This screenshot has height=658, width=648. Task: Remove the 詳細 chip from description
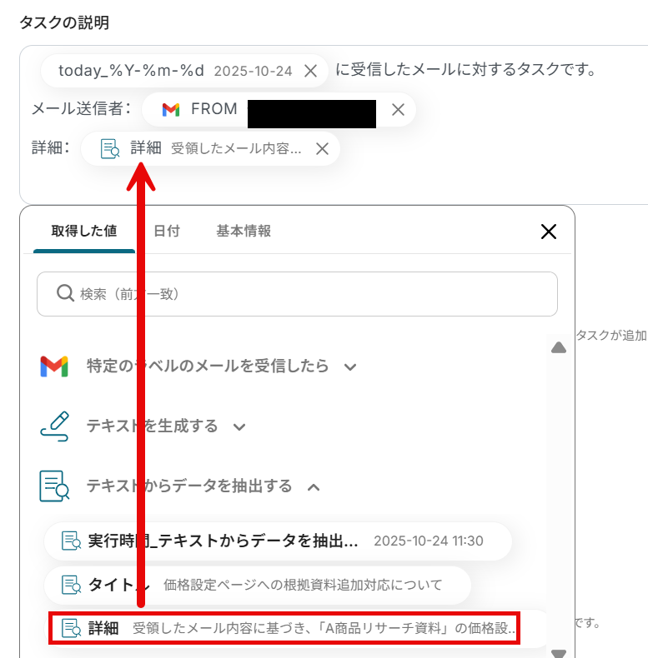click(x=322, y=148)
